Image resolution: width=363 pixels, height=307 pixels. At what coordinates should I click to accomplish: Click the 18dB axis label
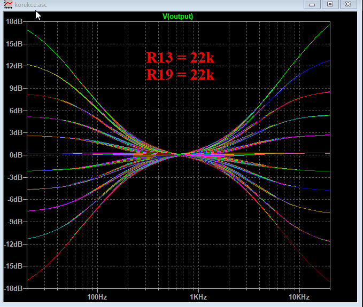point(14,22)
